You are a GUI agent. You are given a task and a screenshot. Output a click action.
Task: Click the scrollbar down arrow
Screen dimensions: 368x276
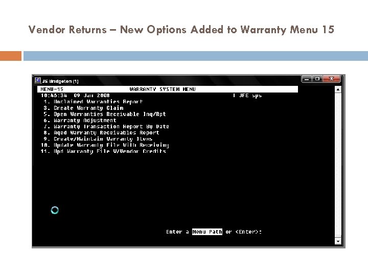point(338,241)
